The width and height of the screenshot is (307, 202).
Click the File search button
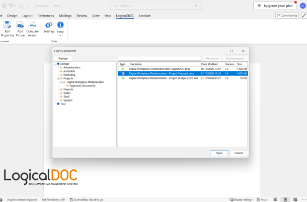212,58
